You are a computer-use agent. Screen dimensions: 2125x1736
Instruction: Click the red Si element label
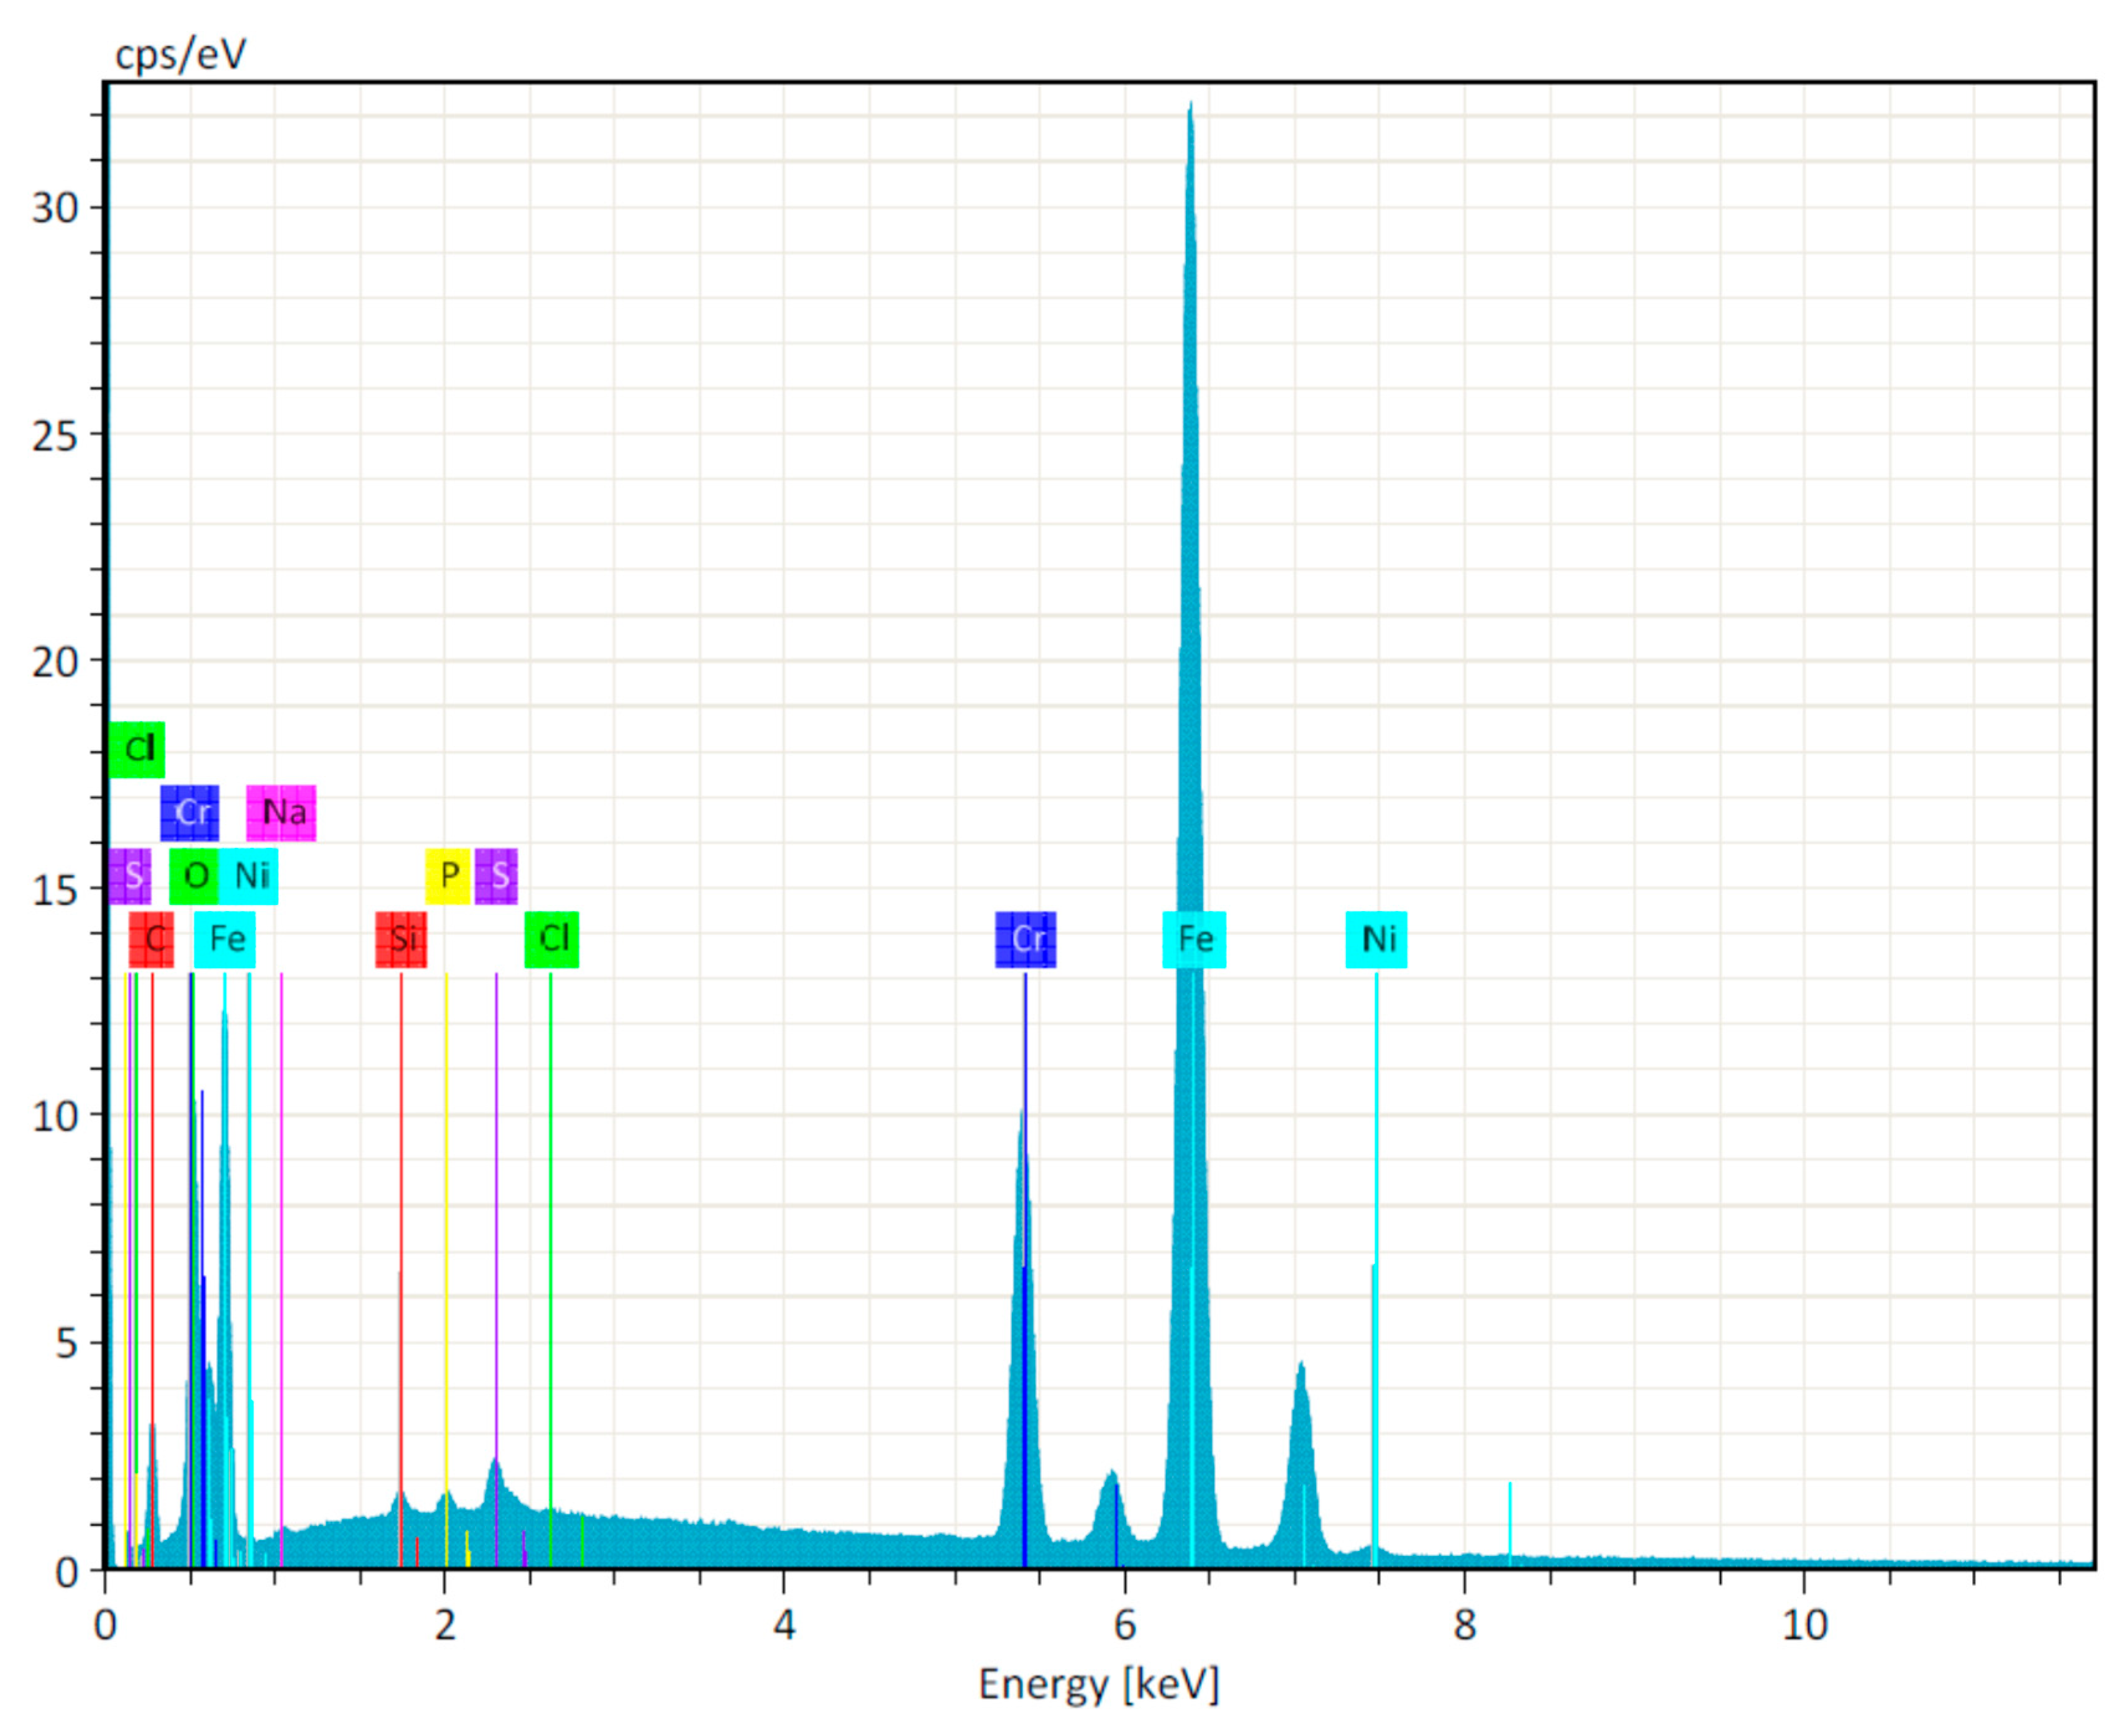401,939
